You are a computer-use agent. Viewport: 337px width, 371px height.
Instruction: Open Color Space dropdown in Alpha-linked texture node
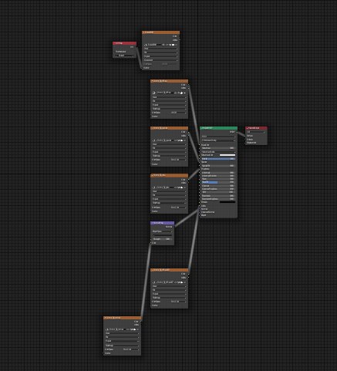178,302
